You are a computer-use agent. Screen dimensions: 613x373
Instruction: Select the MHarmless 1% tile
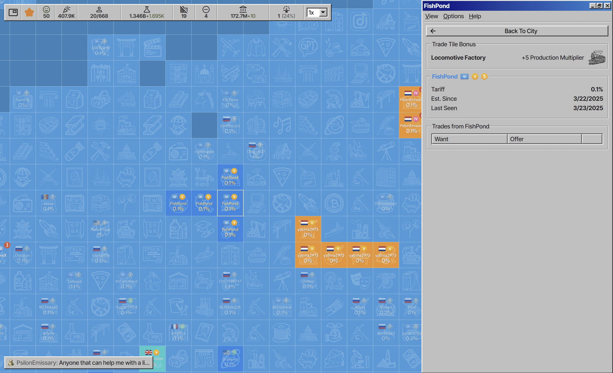[x=100, y=229]
